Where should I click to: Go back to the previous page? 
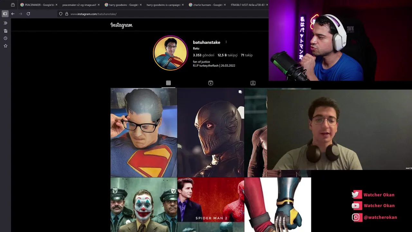13,14
